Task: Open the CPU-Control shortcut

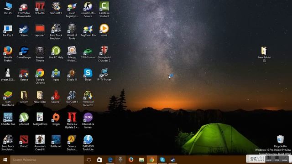Action: click(x=88, y=53)
